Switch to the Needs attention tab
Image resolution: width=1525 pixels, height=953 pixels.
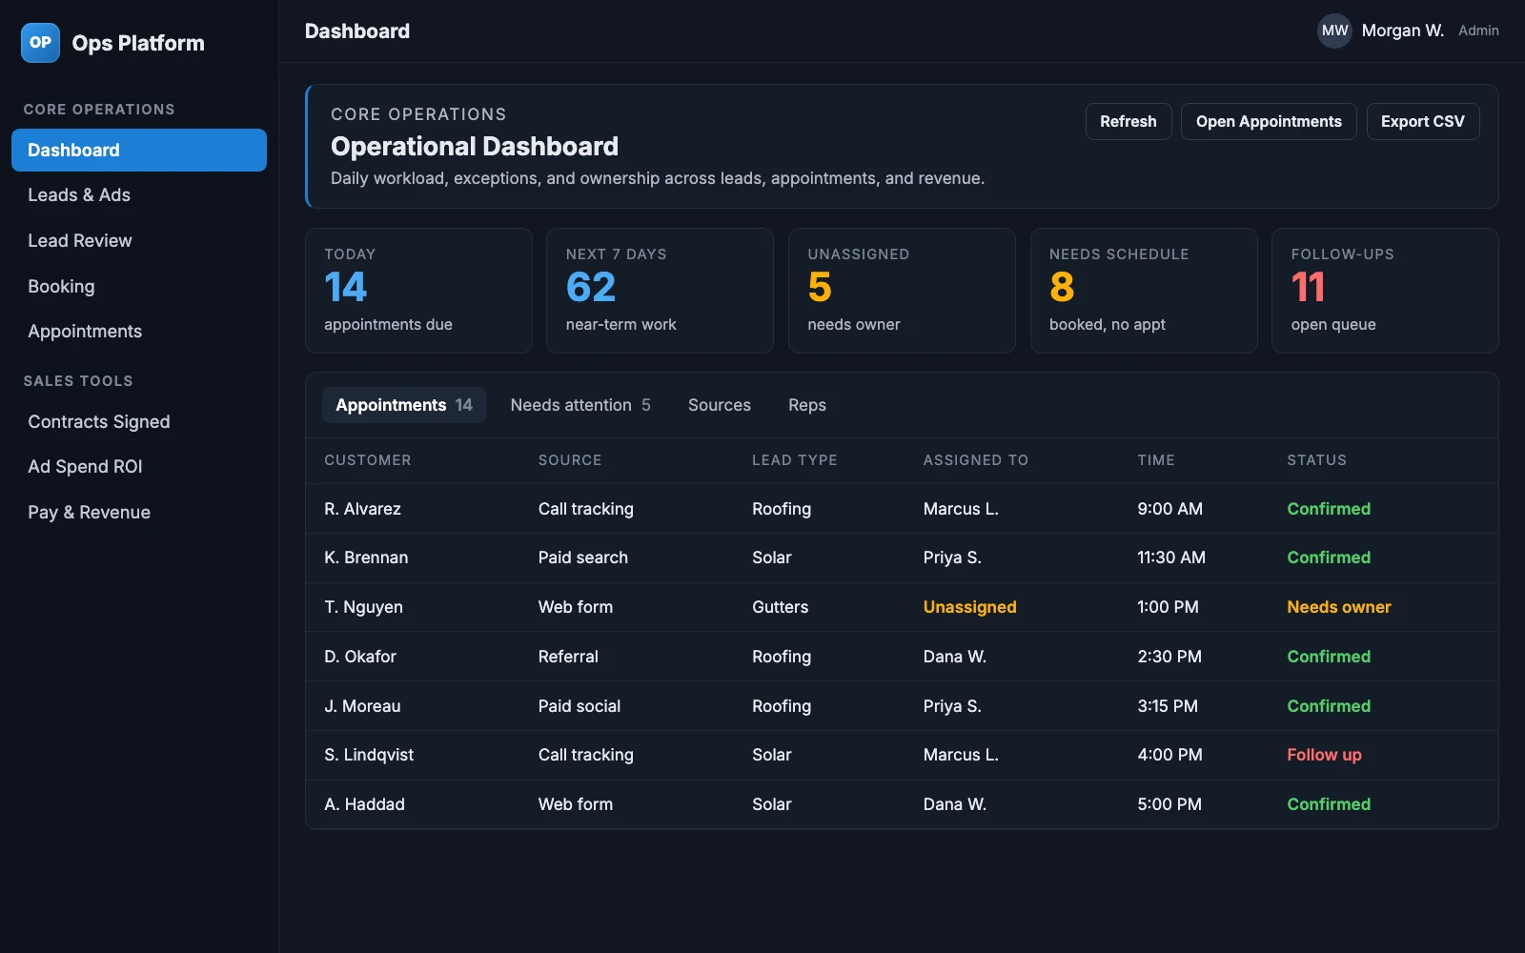580,405
